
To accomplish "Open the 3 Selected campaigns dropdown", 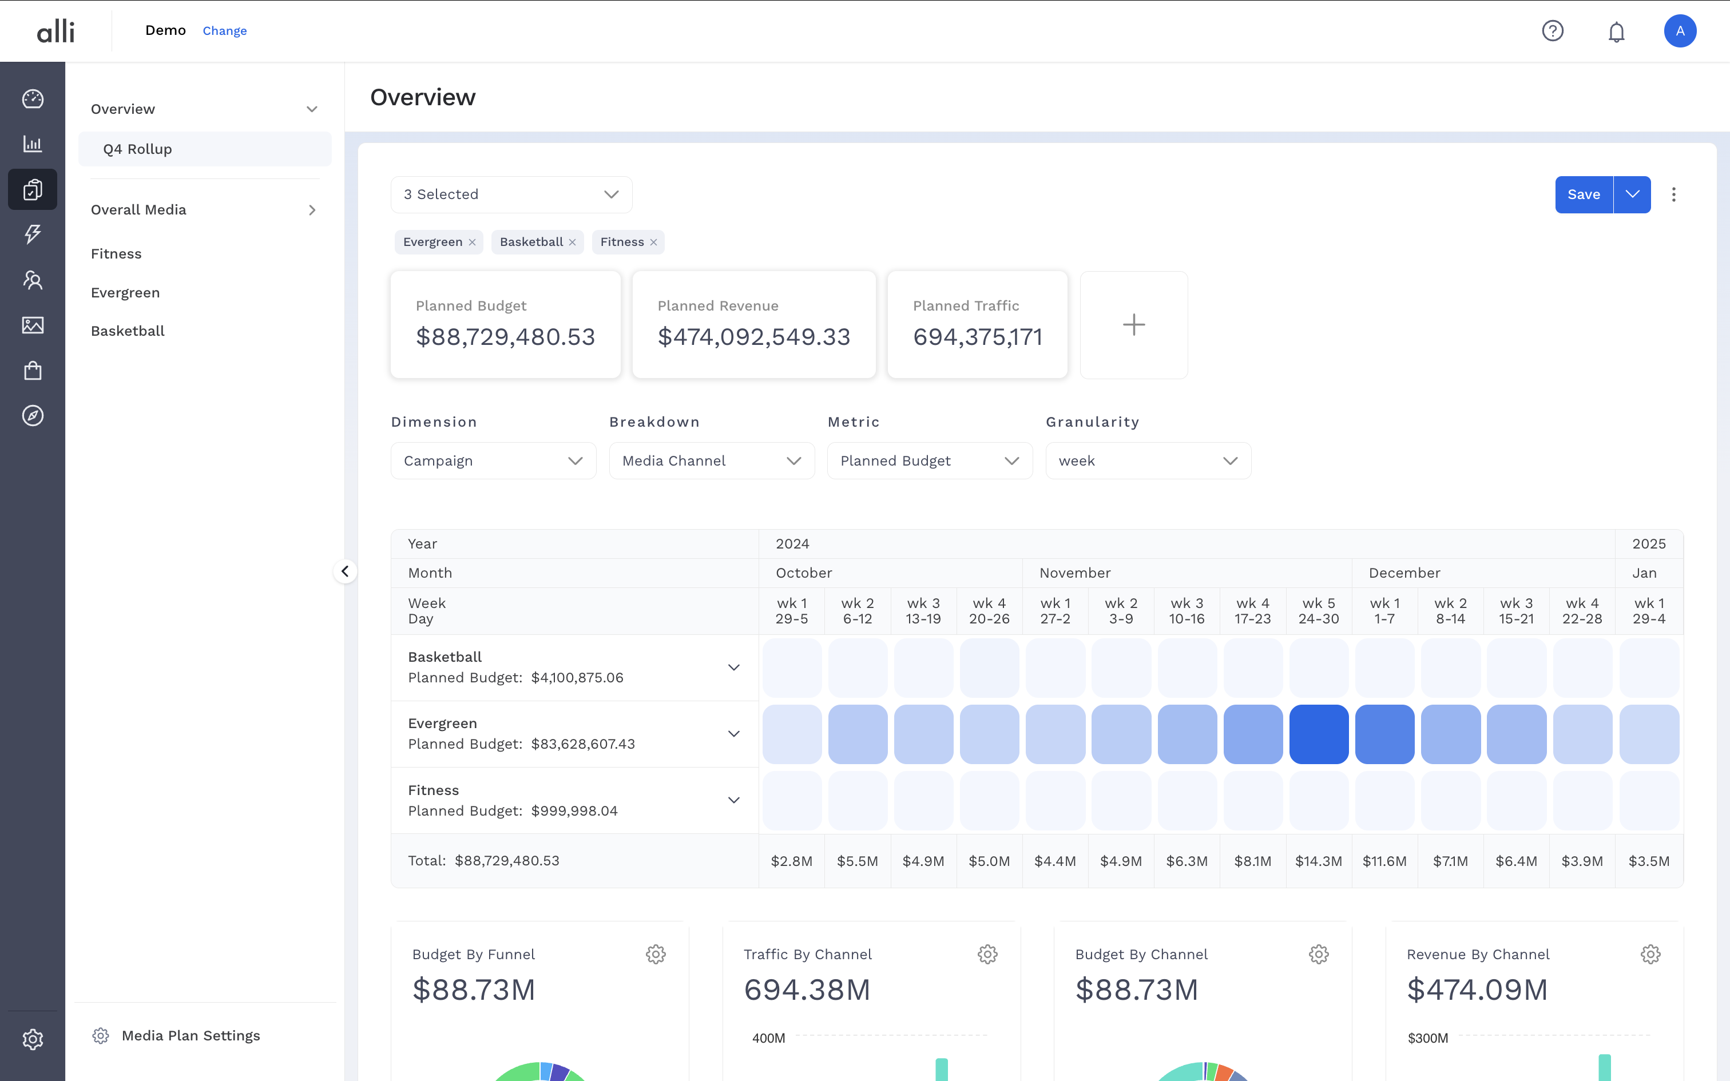I will click(x=511, y=194).
